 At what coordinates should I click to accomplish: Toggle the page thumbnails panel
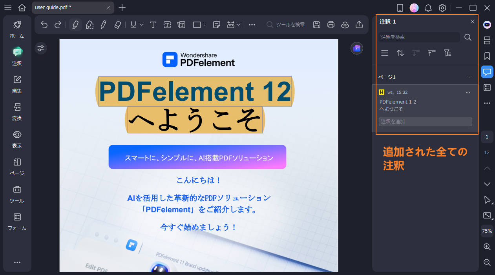(x=487, y=40)
